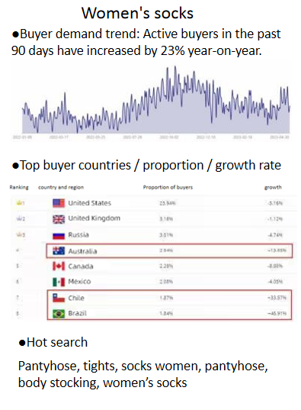
Task: Click the Brazil growth rate value
Action: pos(277,313)
